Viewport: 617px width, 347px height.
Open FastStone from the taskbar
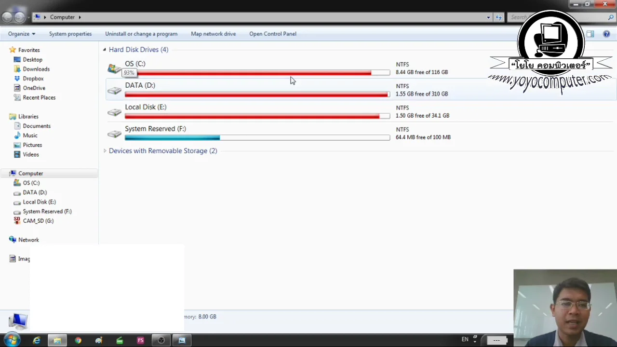pyautogui.click(x=140, y=340)
